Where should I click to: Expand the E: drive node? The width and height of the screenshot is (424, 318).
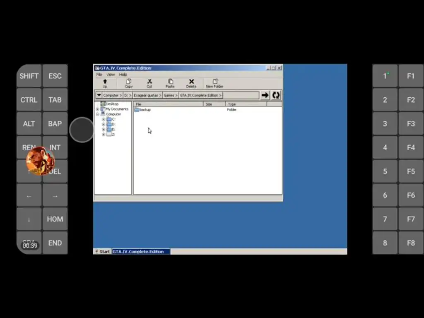click(x=103, y=129)
